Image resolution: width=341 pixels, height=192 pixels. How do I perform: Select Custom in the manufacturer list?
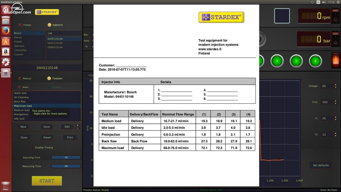point(29,55)
